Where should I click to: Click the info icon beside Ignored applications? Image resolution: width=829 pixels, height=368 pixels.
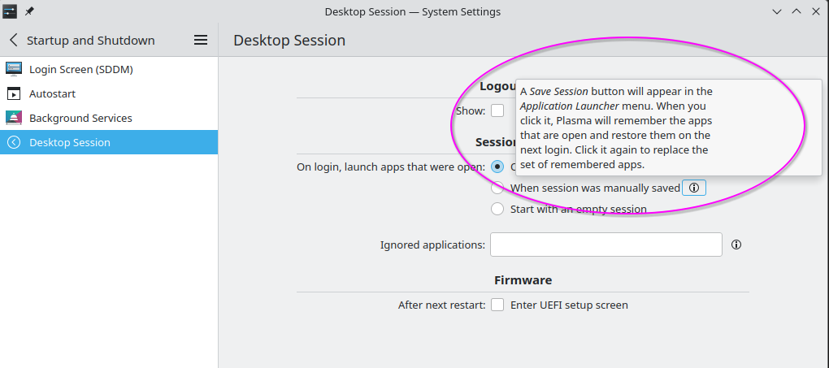click(736, 245)
